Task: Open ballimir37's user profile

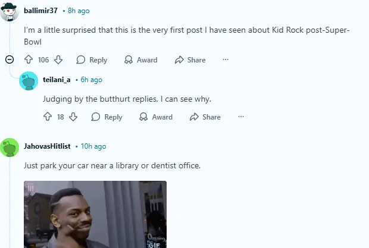Action: pyautogui.click(x=40, y=11)
